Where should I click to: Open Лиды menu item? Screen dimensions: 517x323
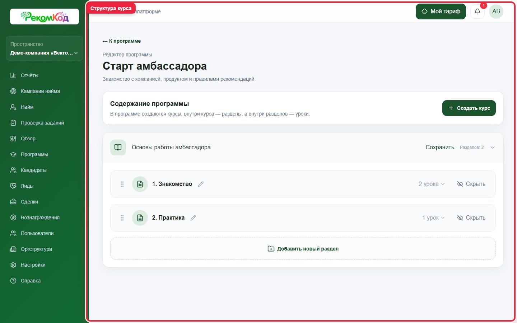(x=27, y=186)
